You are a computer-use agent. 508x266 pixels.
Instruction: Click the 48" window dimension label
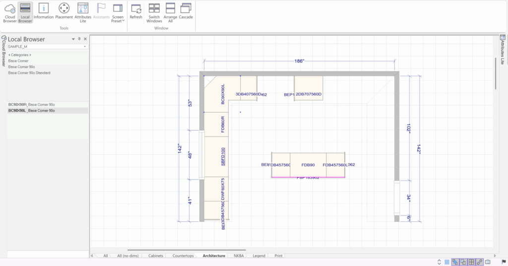pyautogui.click(x=190, y=155)
